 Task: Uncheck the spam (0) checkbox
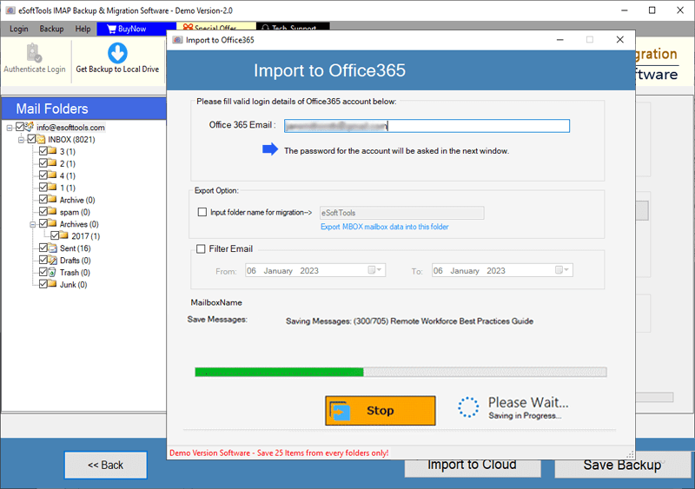click(43, 211)
